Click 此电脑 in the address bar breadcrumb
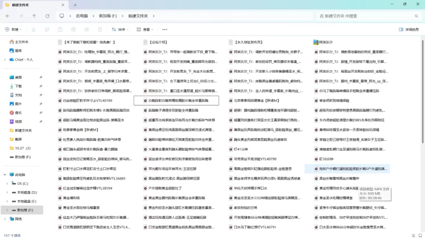Image resolution: width=425 pixels, height=239 pixels. point(82,16)
